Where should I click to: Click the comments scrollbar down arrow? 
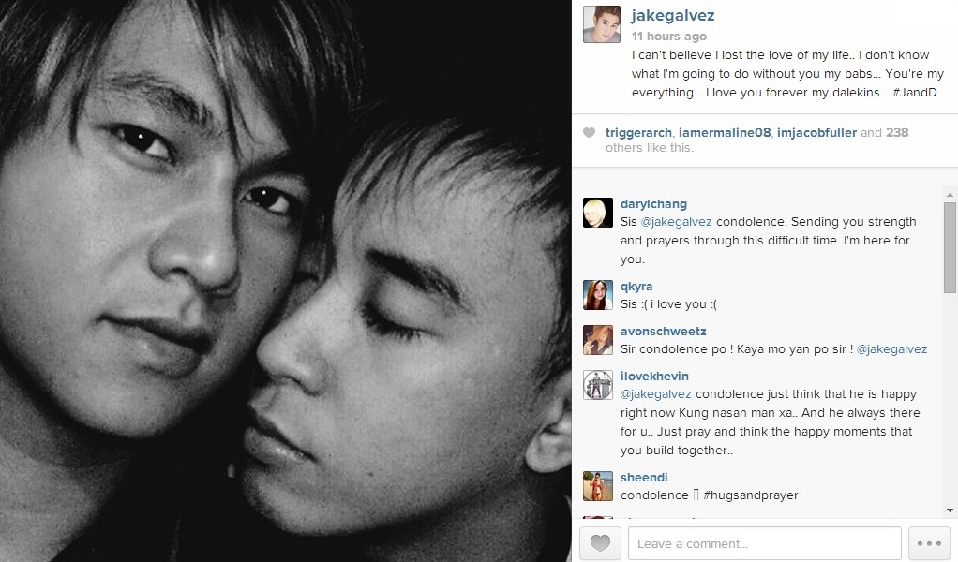[x=950, y=510]
